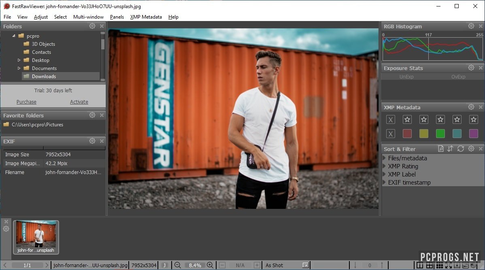Open EXIF panel settings gear
The width and height of the screenshot is (485, 270).
[92, 141]
